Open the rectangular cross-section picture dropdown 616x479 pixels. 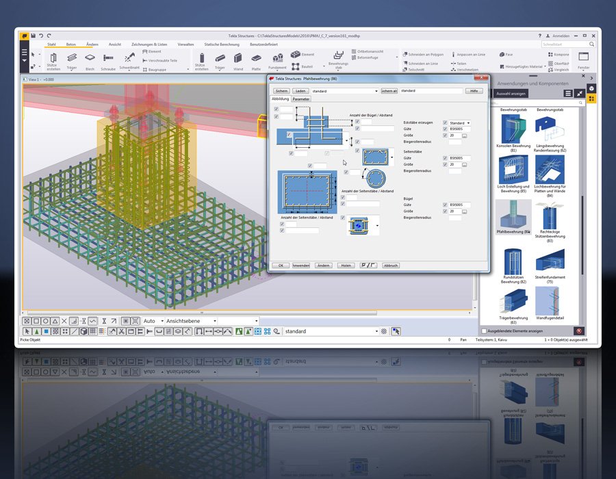pyautogui.click(x=392, y=157)
